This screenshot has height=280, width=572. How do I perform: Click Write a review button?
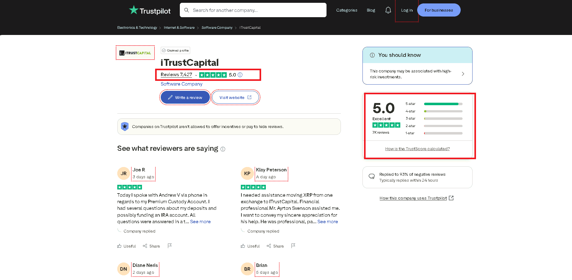pos(185,97)
